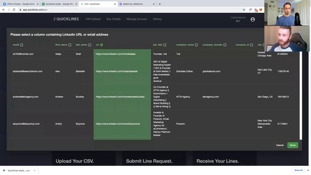
Task: Open the Manage Account nav item
Action: tap(137, 19)
